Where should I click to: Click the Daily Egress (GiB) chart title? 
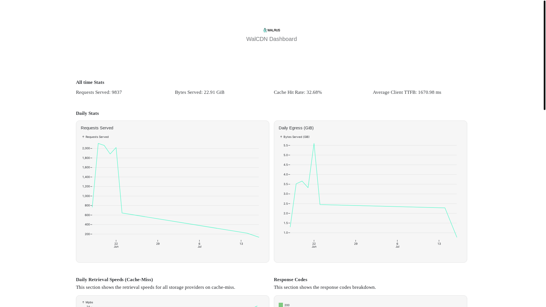click(296, 128)
